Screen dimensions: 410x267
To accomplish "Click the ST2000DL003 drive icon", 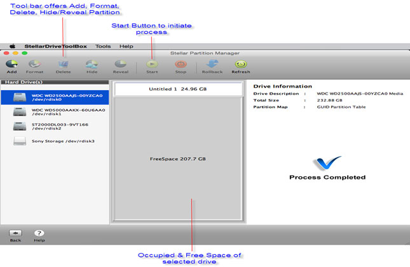I will tap(20, 126).
